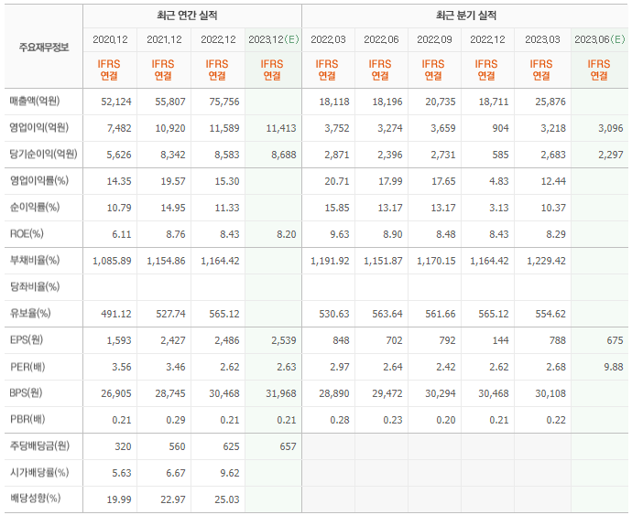The image size is (632, 515).
Task: Click the 당좌비율(%) row label
Action: coord(35,287)
